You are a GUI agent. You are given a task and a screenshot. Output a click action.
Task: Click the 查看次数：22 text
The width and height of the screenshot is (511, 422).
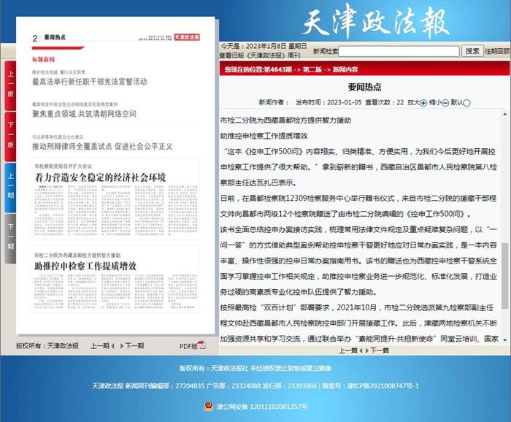[x=385, y=102]
